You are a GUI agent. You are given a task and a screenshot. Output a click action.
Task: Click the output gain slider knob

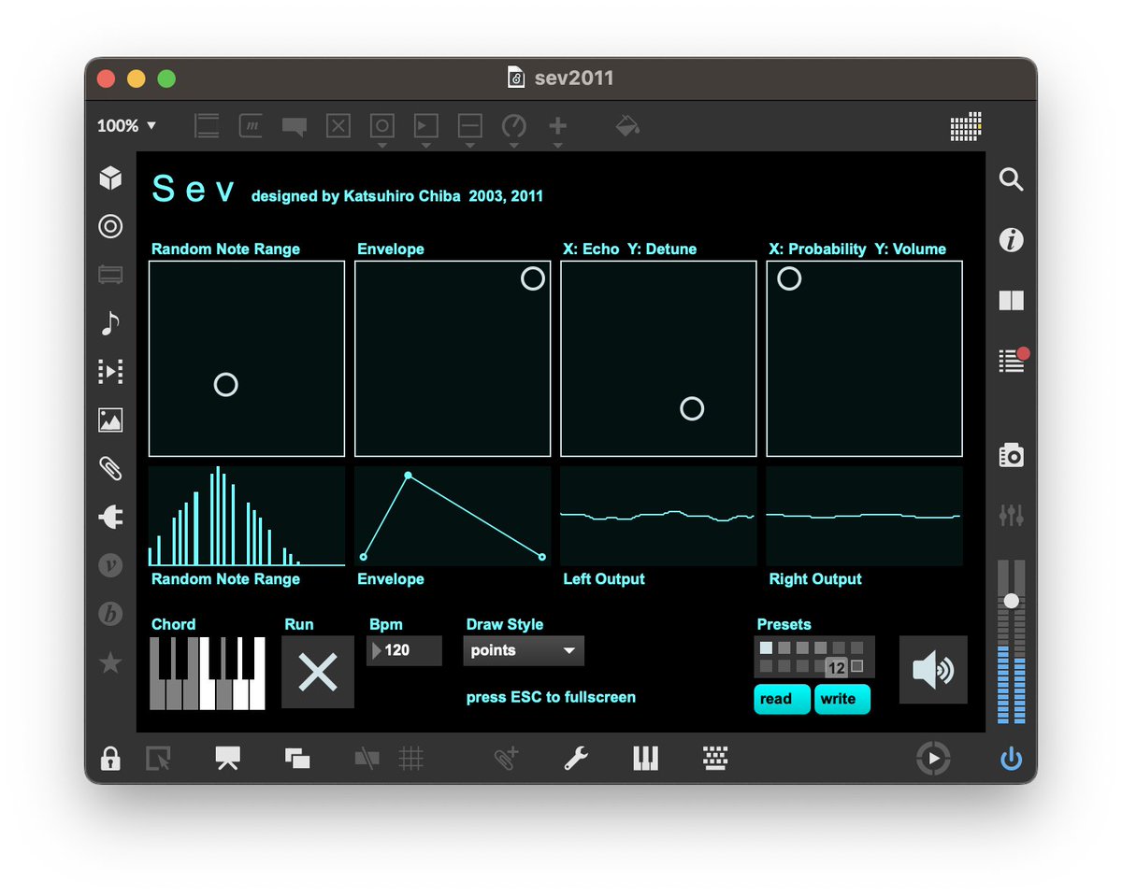(1011, 600)
